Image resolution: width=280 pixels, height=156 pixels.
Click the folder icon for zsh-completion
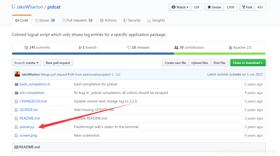click(16, 93)
